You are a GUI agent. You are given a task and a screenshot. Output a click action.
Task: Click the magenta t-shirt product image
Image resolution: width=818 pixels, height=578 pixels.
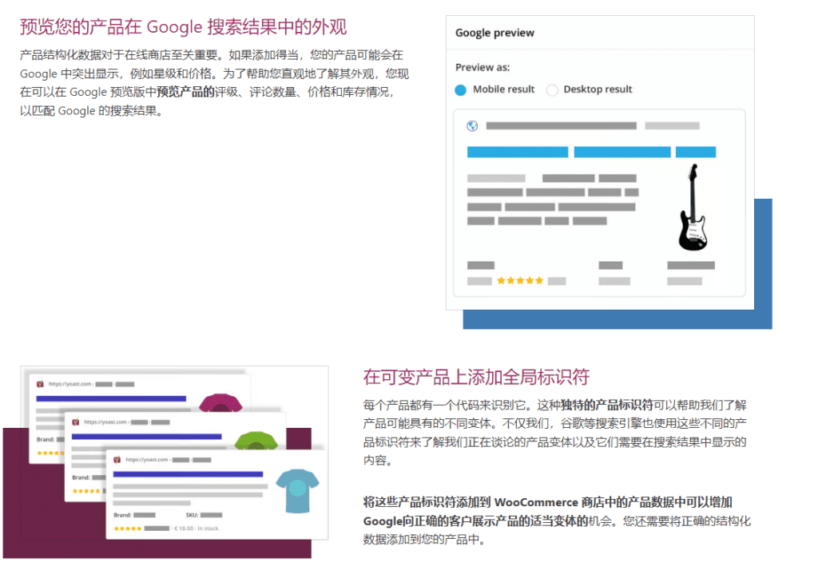click(x=220, y=403)
